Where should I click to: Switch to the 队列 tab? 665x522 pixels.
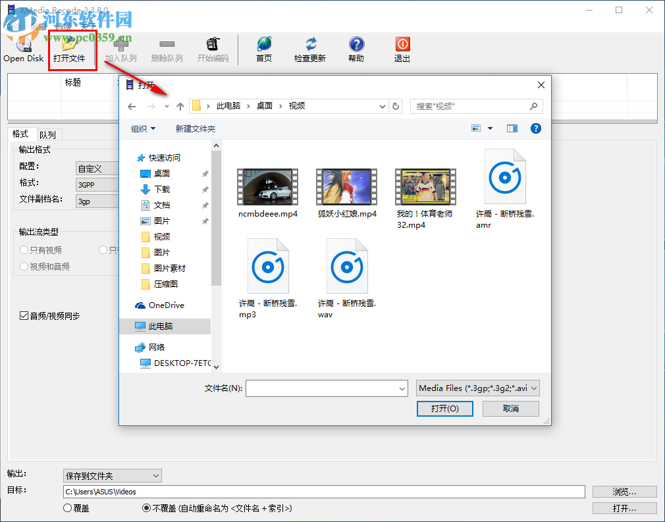pyautogui.click(x=48, y=134)
